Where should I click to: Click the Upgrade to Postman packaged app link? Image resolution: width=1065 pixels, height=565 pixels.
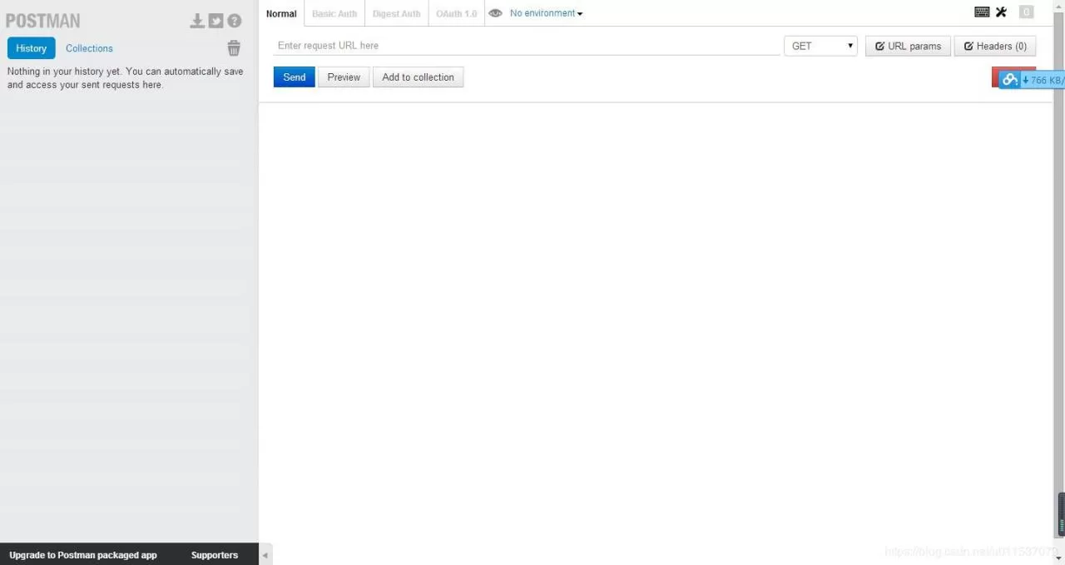(83, 555)
